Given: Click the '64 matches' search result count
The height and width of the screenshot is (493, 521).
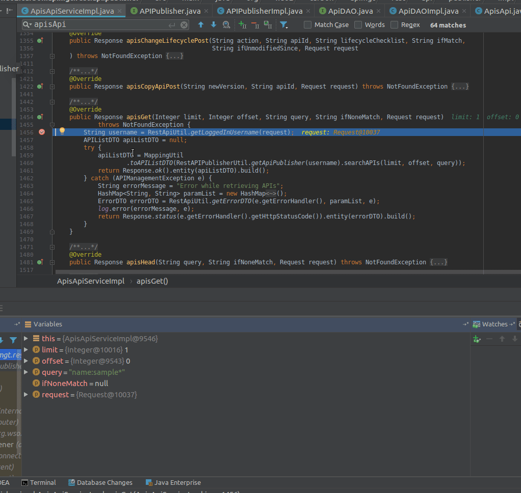Looking at the screenshot, I should [448, 25].
